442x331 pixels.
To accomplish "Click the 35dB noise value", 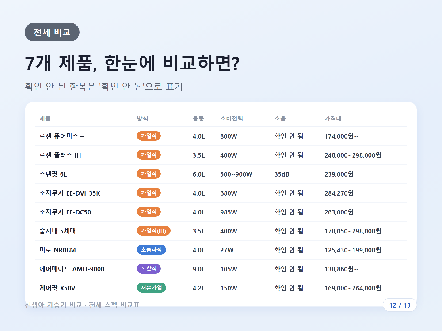I will click(x=282, y=174).
